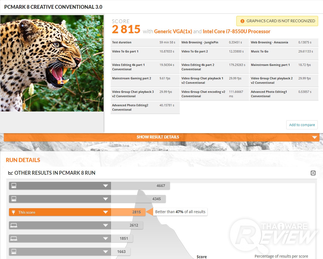Click Mainstream Gaming part 1 label
Image resolution: width=323 pixels, height=259 pixels.
tap(270, 65)
